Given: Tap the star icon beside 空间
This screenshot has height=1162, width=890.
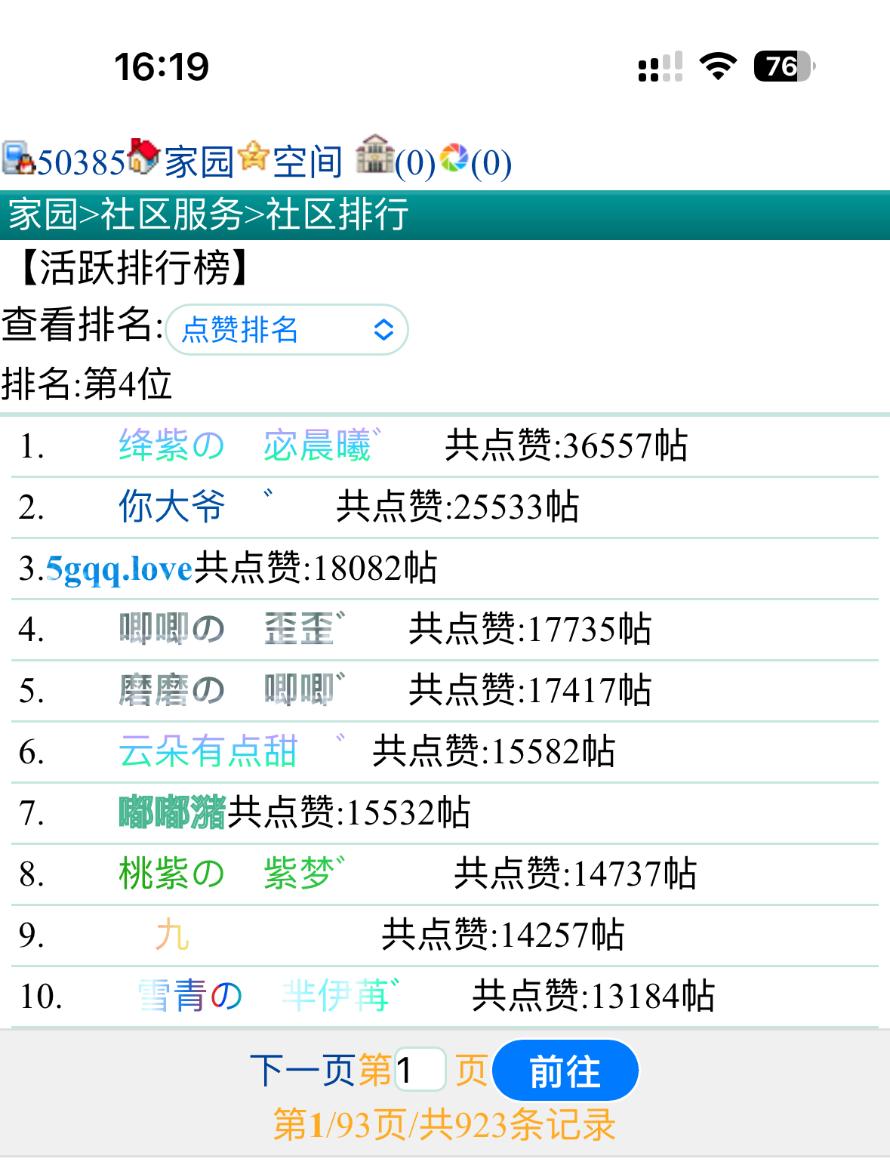Looking at the screenshot, I should (253, 156).
